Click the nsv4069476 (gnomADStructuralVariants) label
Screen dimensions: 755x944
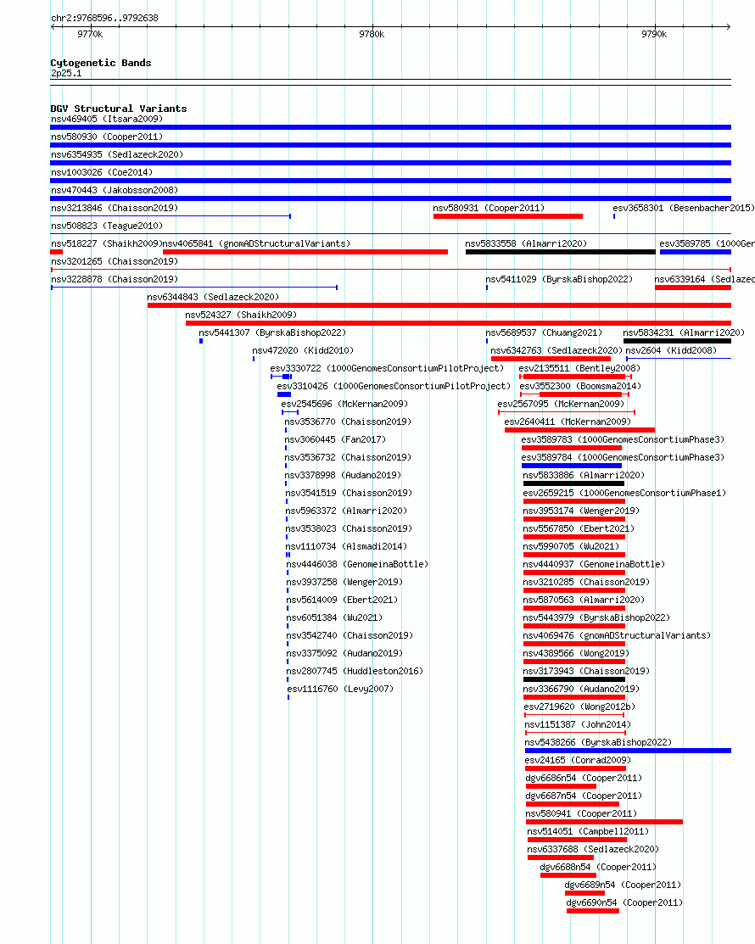[617, 636]
